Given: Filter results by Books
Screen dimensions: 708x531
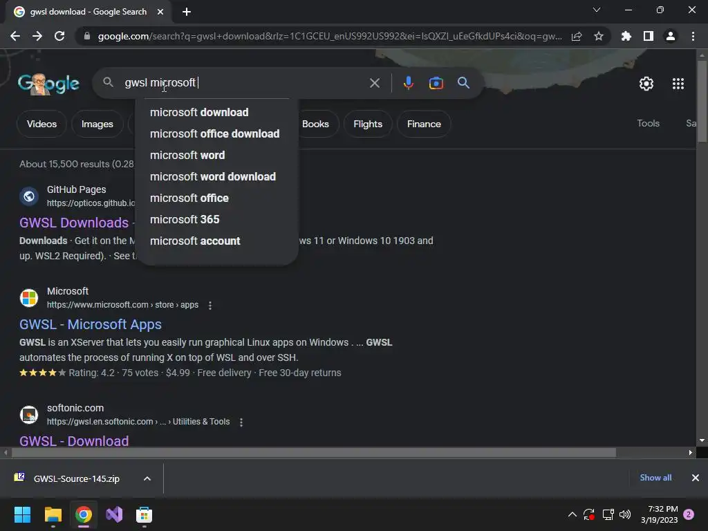Looking at the screenshot, I should [x=315, y=124].
